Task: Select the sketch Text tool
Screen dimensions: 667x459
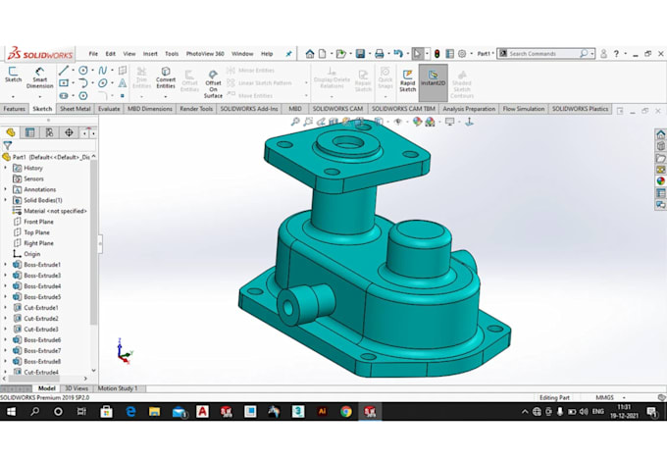Action: click(x=123, y=83)
